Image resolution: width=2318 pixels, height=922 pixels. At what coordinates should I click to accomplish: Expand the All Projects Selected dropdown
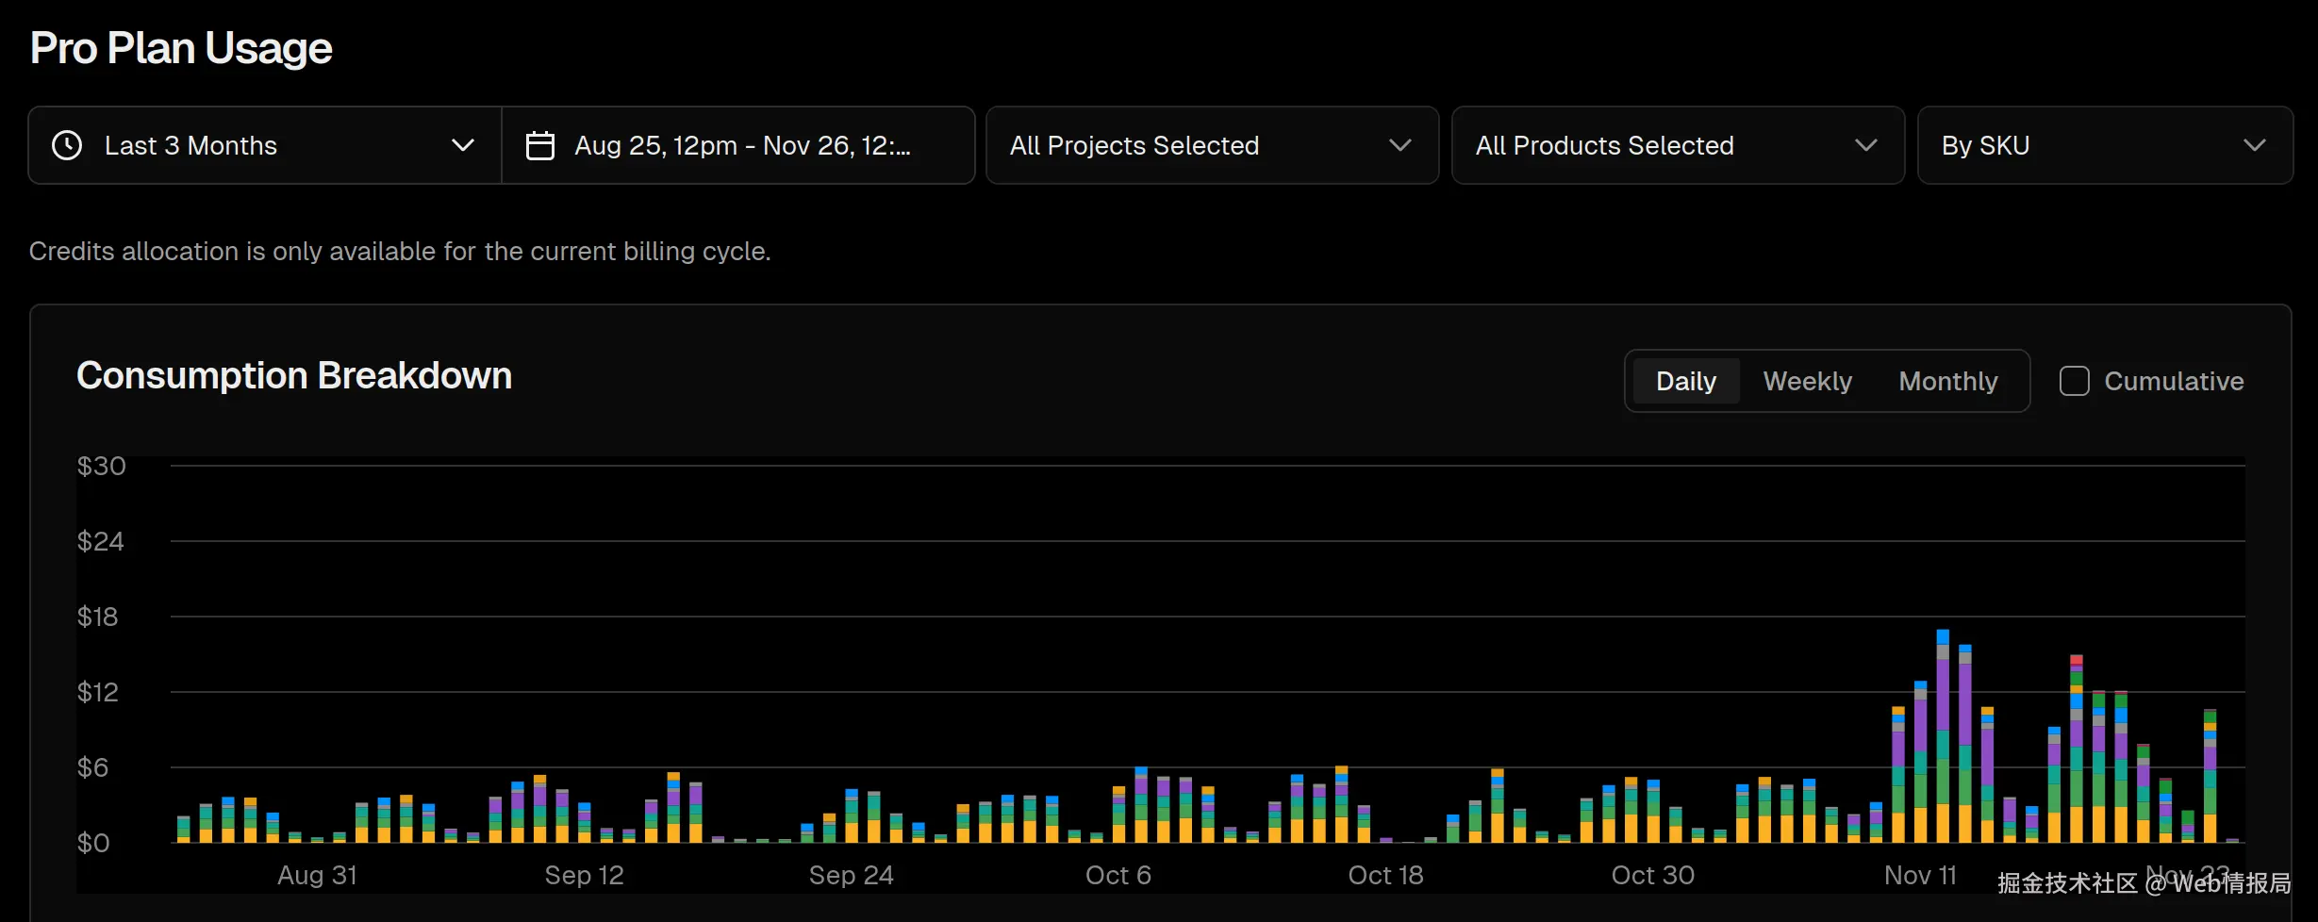click(x=1212, y=145)
